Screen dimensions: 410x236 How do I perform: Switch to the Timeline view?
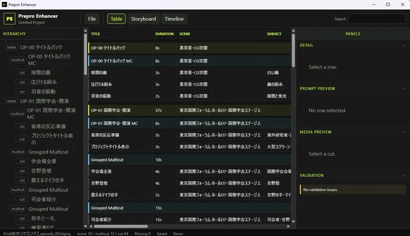click(x=174, y=19)
